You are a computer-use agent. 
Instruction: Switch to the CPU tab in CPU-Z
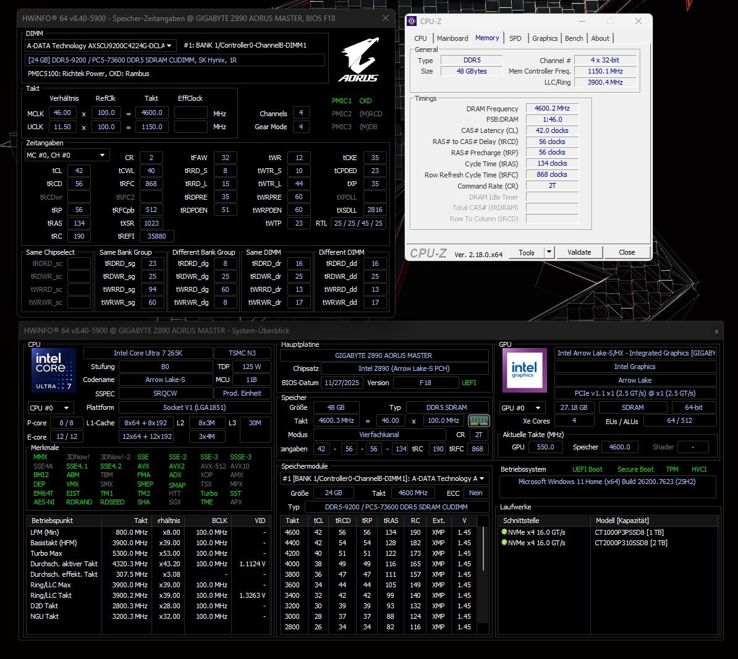[x=420, y=38]
